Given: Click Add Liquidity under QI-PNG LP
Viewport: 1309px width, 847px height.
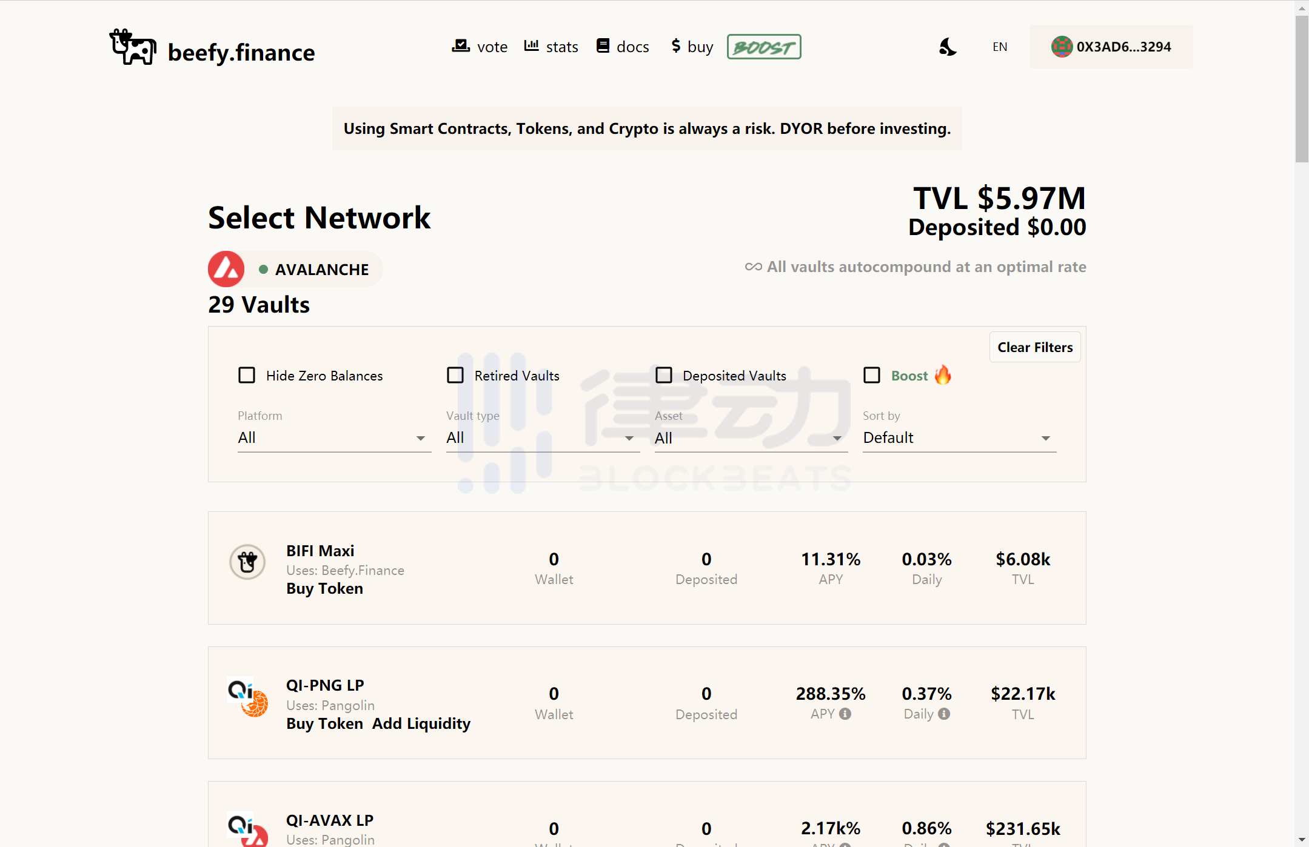Looking at the screenshot, I should click(x=421, y=723).
